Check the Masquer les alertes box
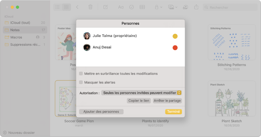This screenshot has width=261, height=137. pos(81,82)
